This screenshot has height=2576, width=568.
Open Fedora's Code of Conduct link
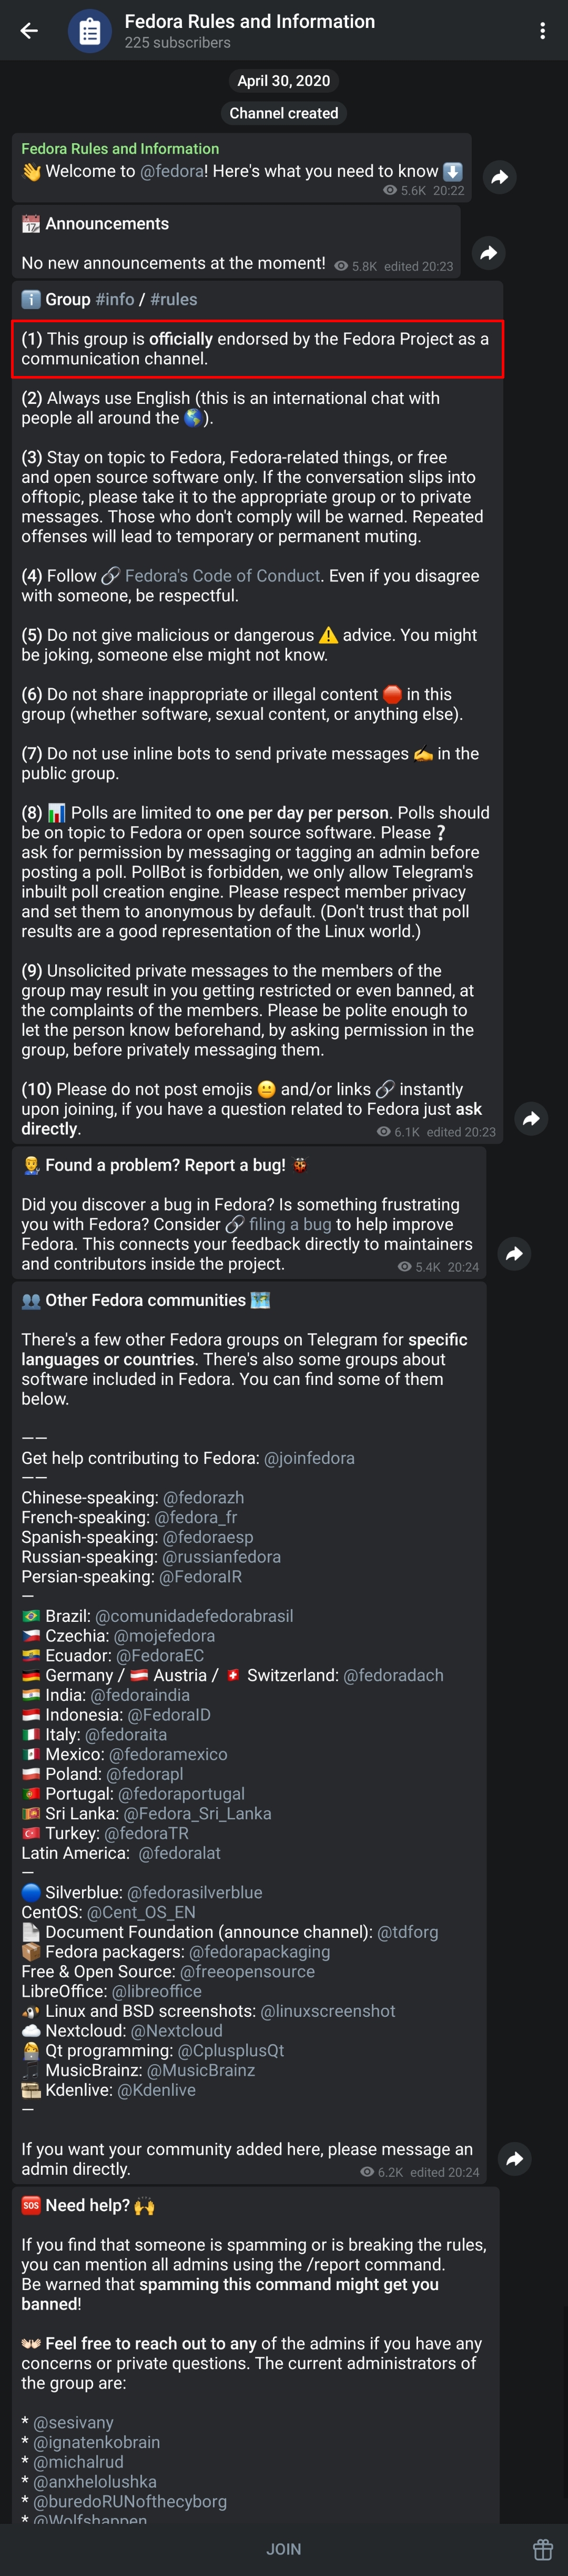pyautogui.click(x=221, y=576)
